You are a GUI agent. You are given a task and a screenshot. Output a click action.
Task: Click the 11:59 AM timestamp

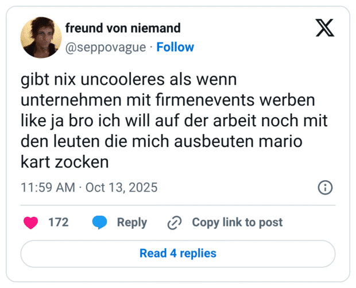[47, 188]
